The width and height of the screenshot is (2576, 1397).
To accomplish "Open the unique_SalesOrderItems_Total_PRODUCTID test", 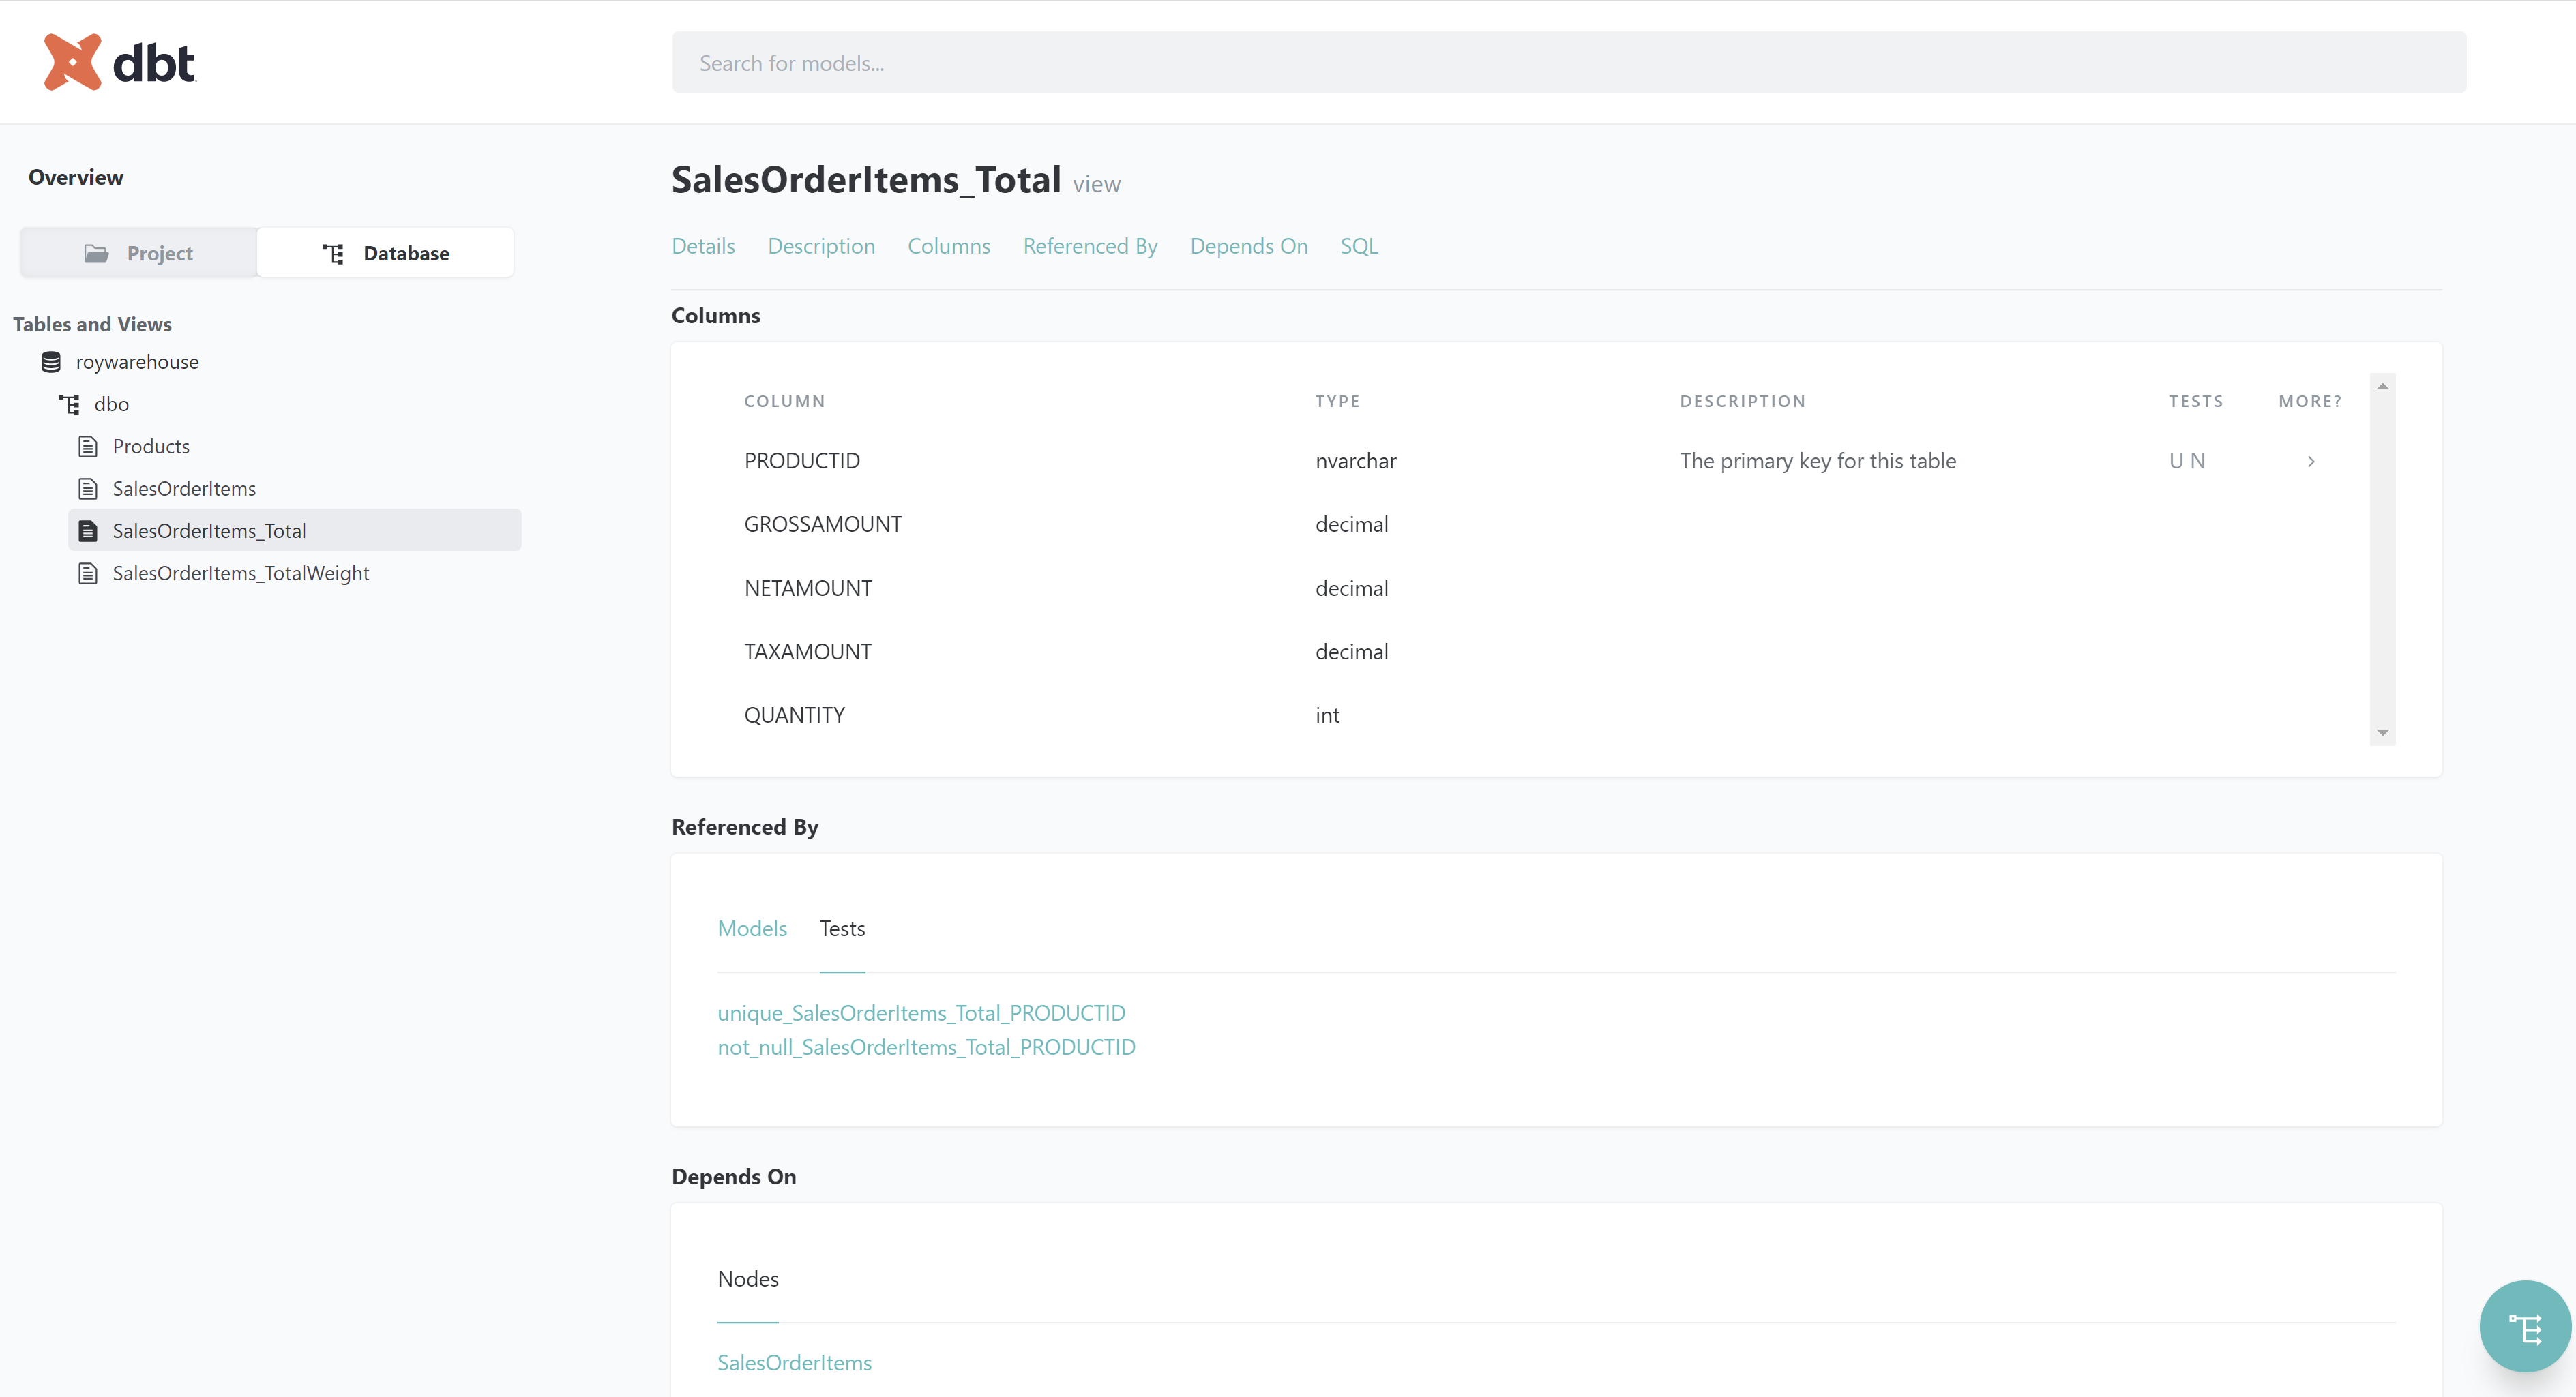I will click(921, 1012).
